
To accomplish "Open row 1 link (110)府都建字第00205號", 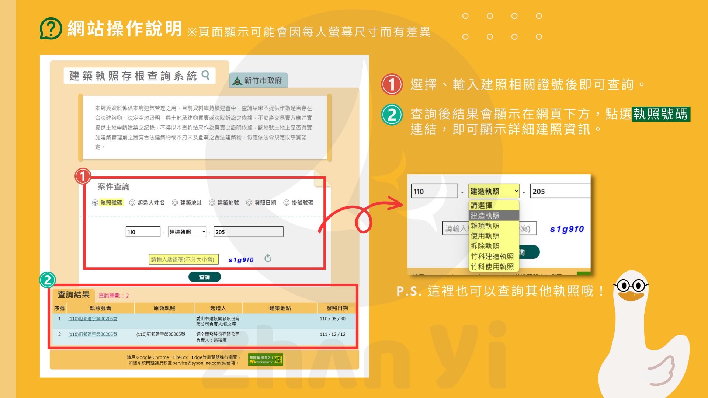I will coord(93,319).
